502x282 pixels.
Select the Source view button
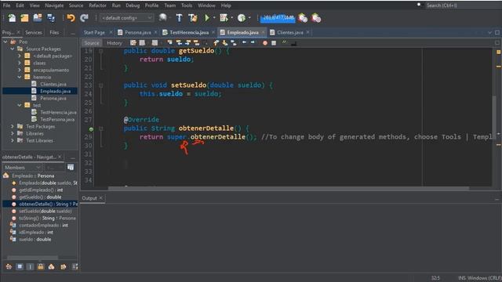click(x=92, y=43)
